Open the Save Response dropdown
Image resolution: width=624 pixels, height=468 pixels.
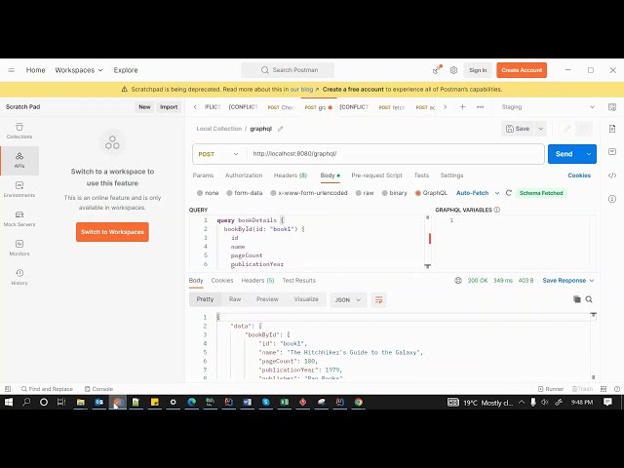567,280
